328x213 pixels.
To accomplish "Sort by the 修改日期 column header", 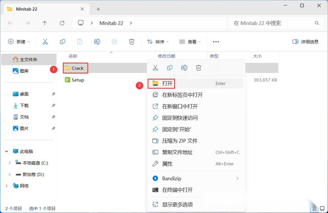I will click(x=167, y=56).
